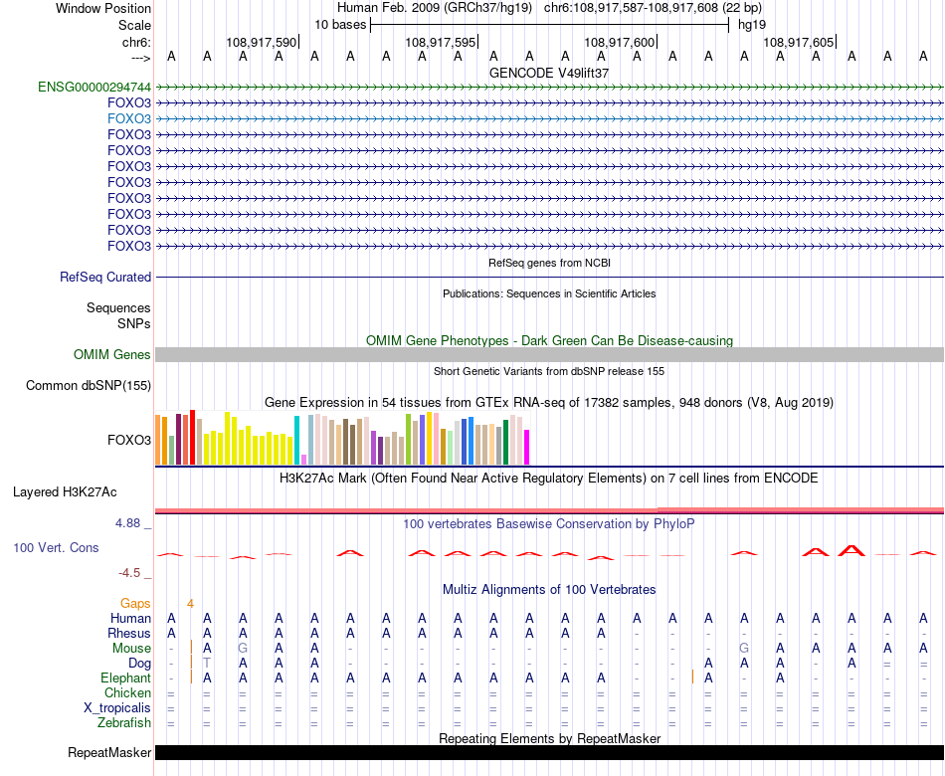Click the Sequences publications track label

(118, 308)
